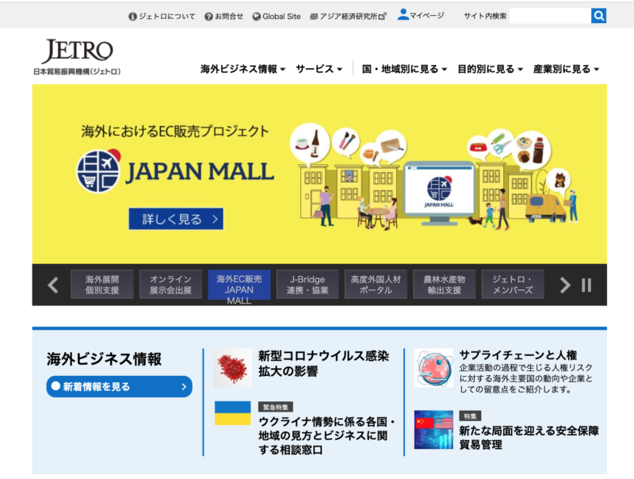Open the お問合せ link
The width and height of the screenshot is (634, 479).
click(229, 17)
